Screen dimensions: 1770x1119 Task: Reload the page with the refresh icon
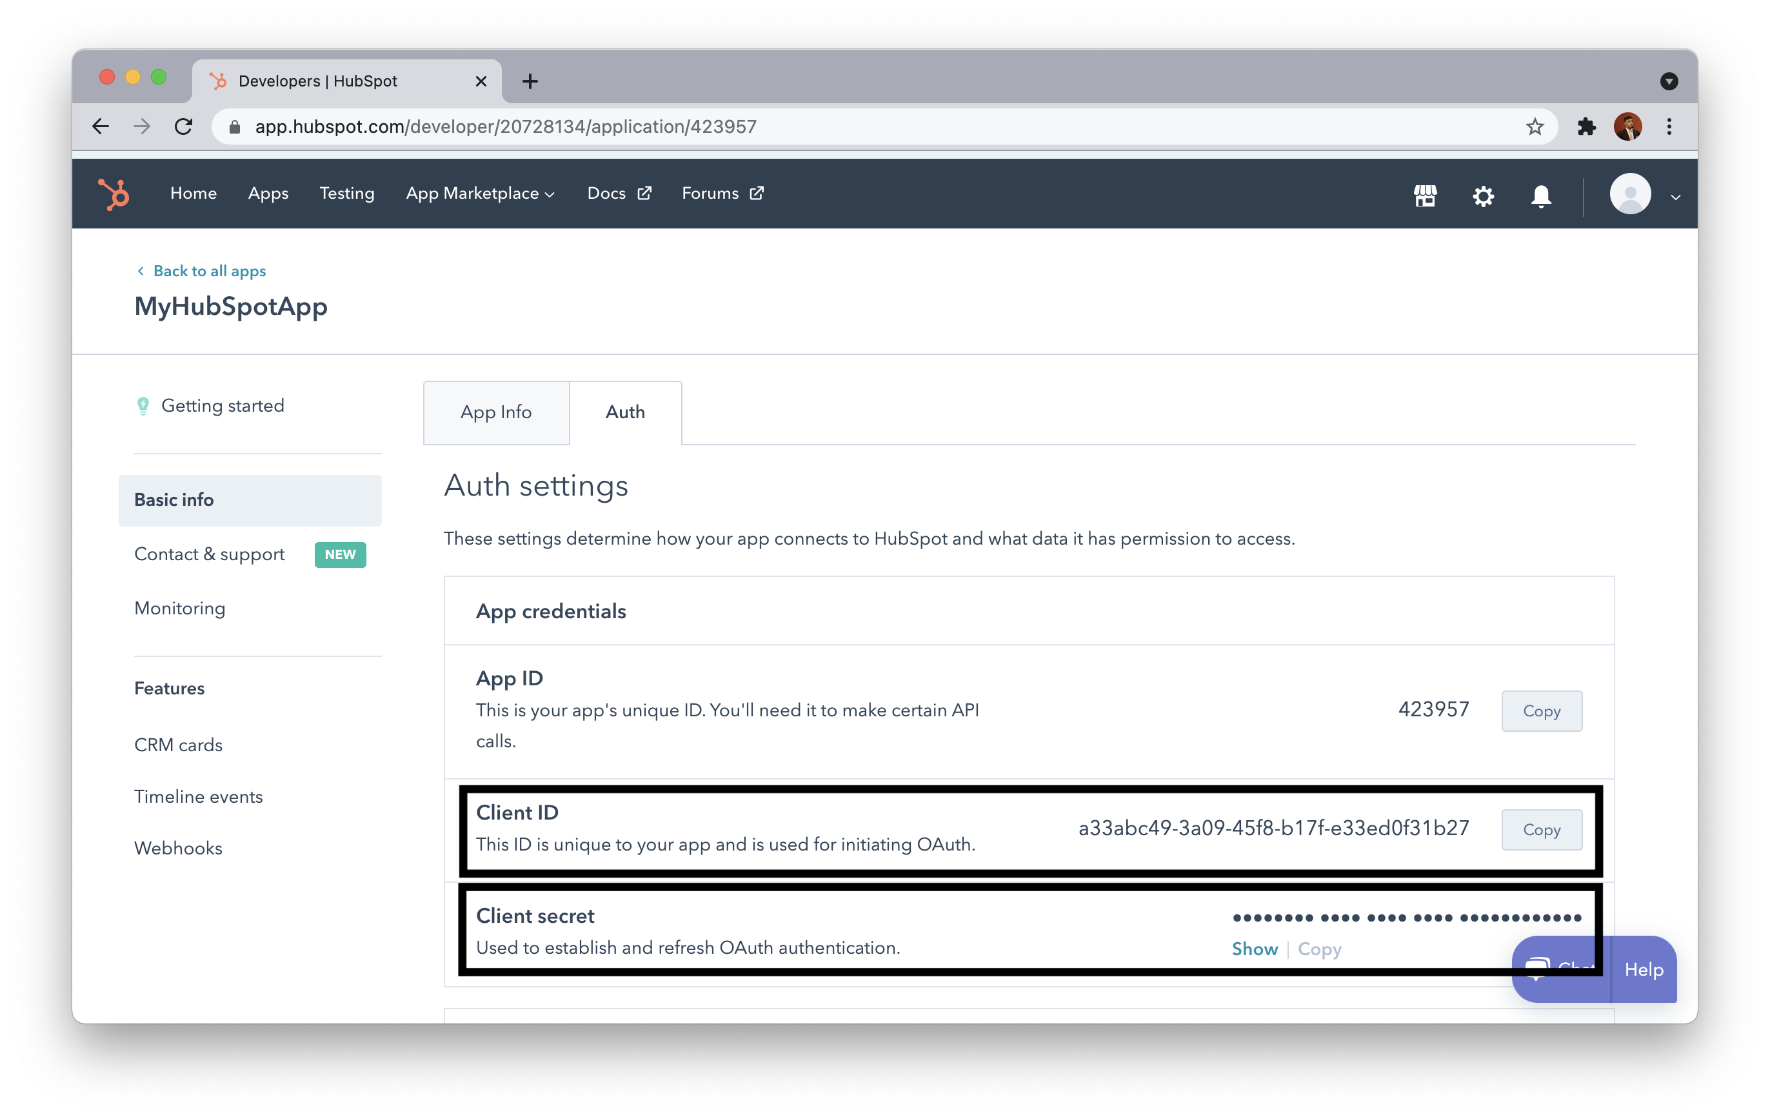184,127
